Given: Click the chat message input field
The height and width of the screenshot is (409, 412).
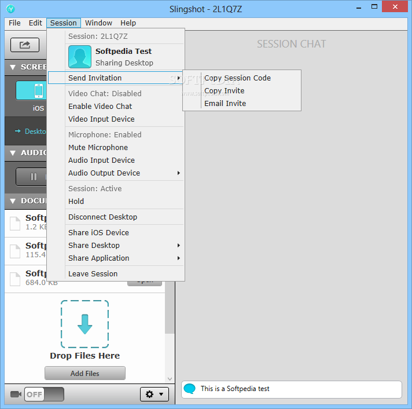Looking at the screenshot, I should [292, 389].
